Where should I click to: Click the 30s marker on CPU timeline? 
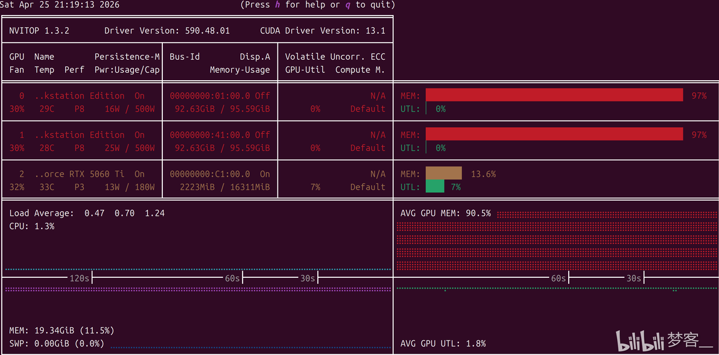308,278
